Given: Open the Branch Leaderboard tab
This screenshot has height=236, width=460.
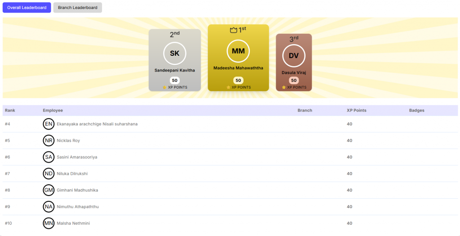Looking at the screenshot, I should point(77,8).
